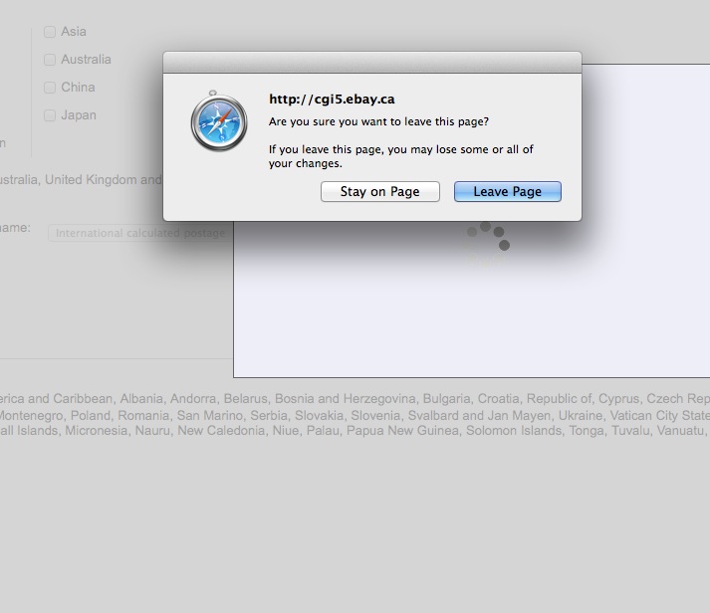Tick the Asia checkbox
710x613 pixels.
coord(50,32)
